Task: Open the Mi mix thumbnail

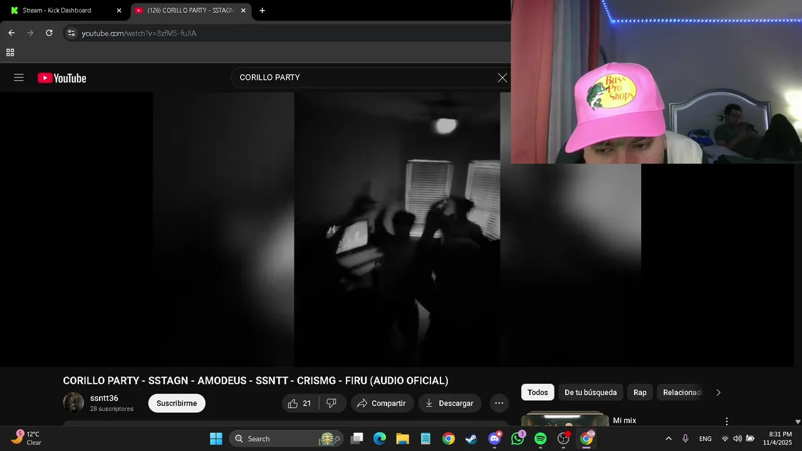Action: coord(565,418)
